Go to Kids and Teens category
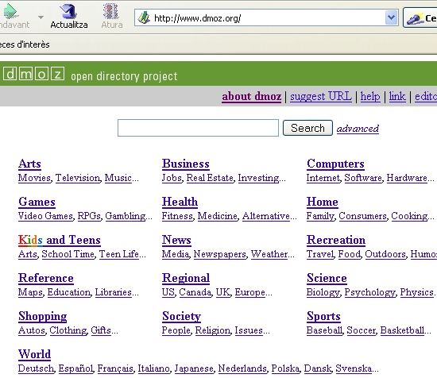Screen dimensions: 437x378 tap(60, 240)
